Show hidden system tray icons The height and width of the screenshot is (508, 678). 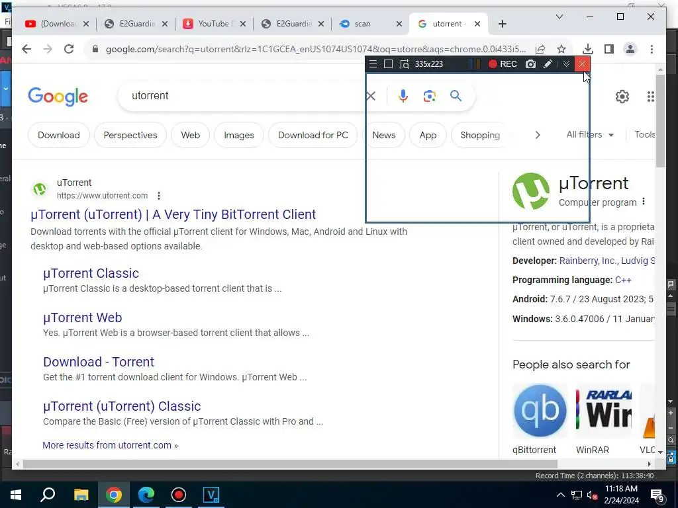(x=560, y=495)
